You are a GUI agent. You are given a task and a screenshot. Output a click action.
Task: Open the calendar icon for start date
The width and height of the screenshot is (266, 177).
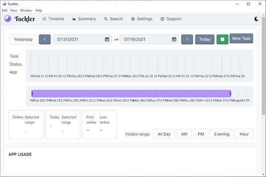point(107,39)
